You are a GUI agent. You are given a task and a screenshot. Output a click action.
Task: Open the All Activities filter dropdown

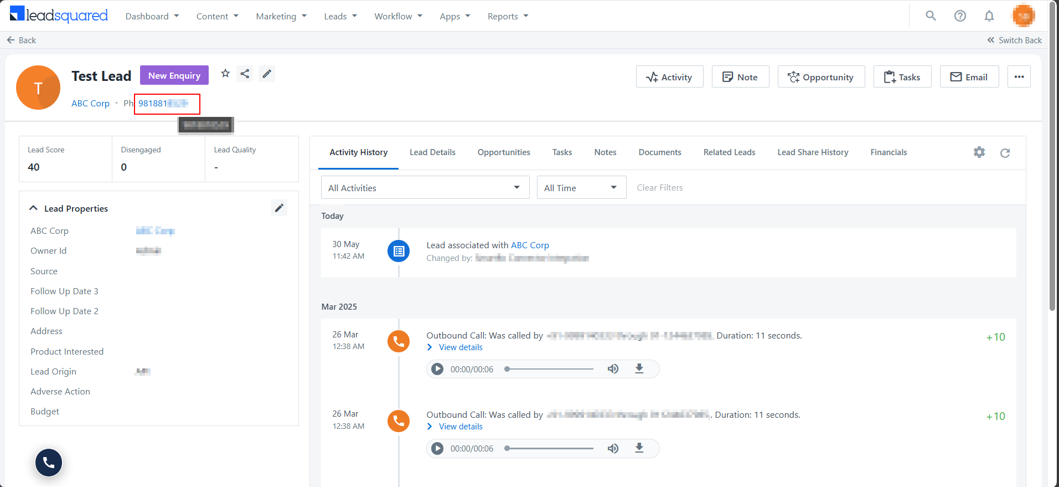click(425, 187)
